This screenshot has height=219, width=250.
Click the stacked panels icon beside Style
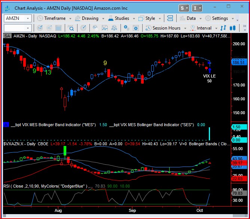coord(170,18)
